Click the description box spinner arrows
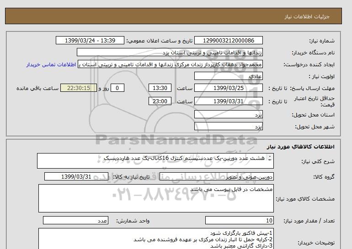352x249 pixels. [270, 158]
